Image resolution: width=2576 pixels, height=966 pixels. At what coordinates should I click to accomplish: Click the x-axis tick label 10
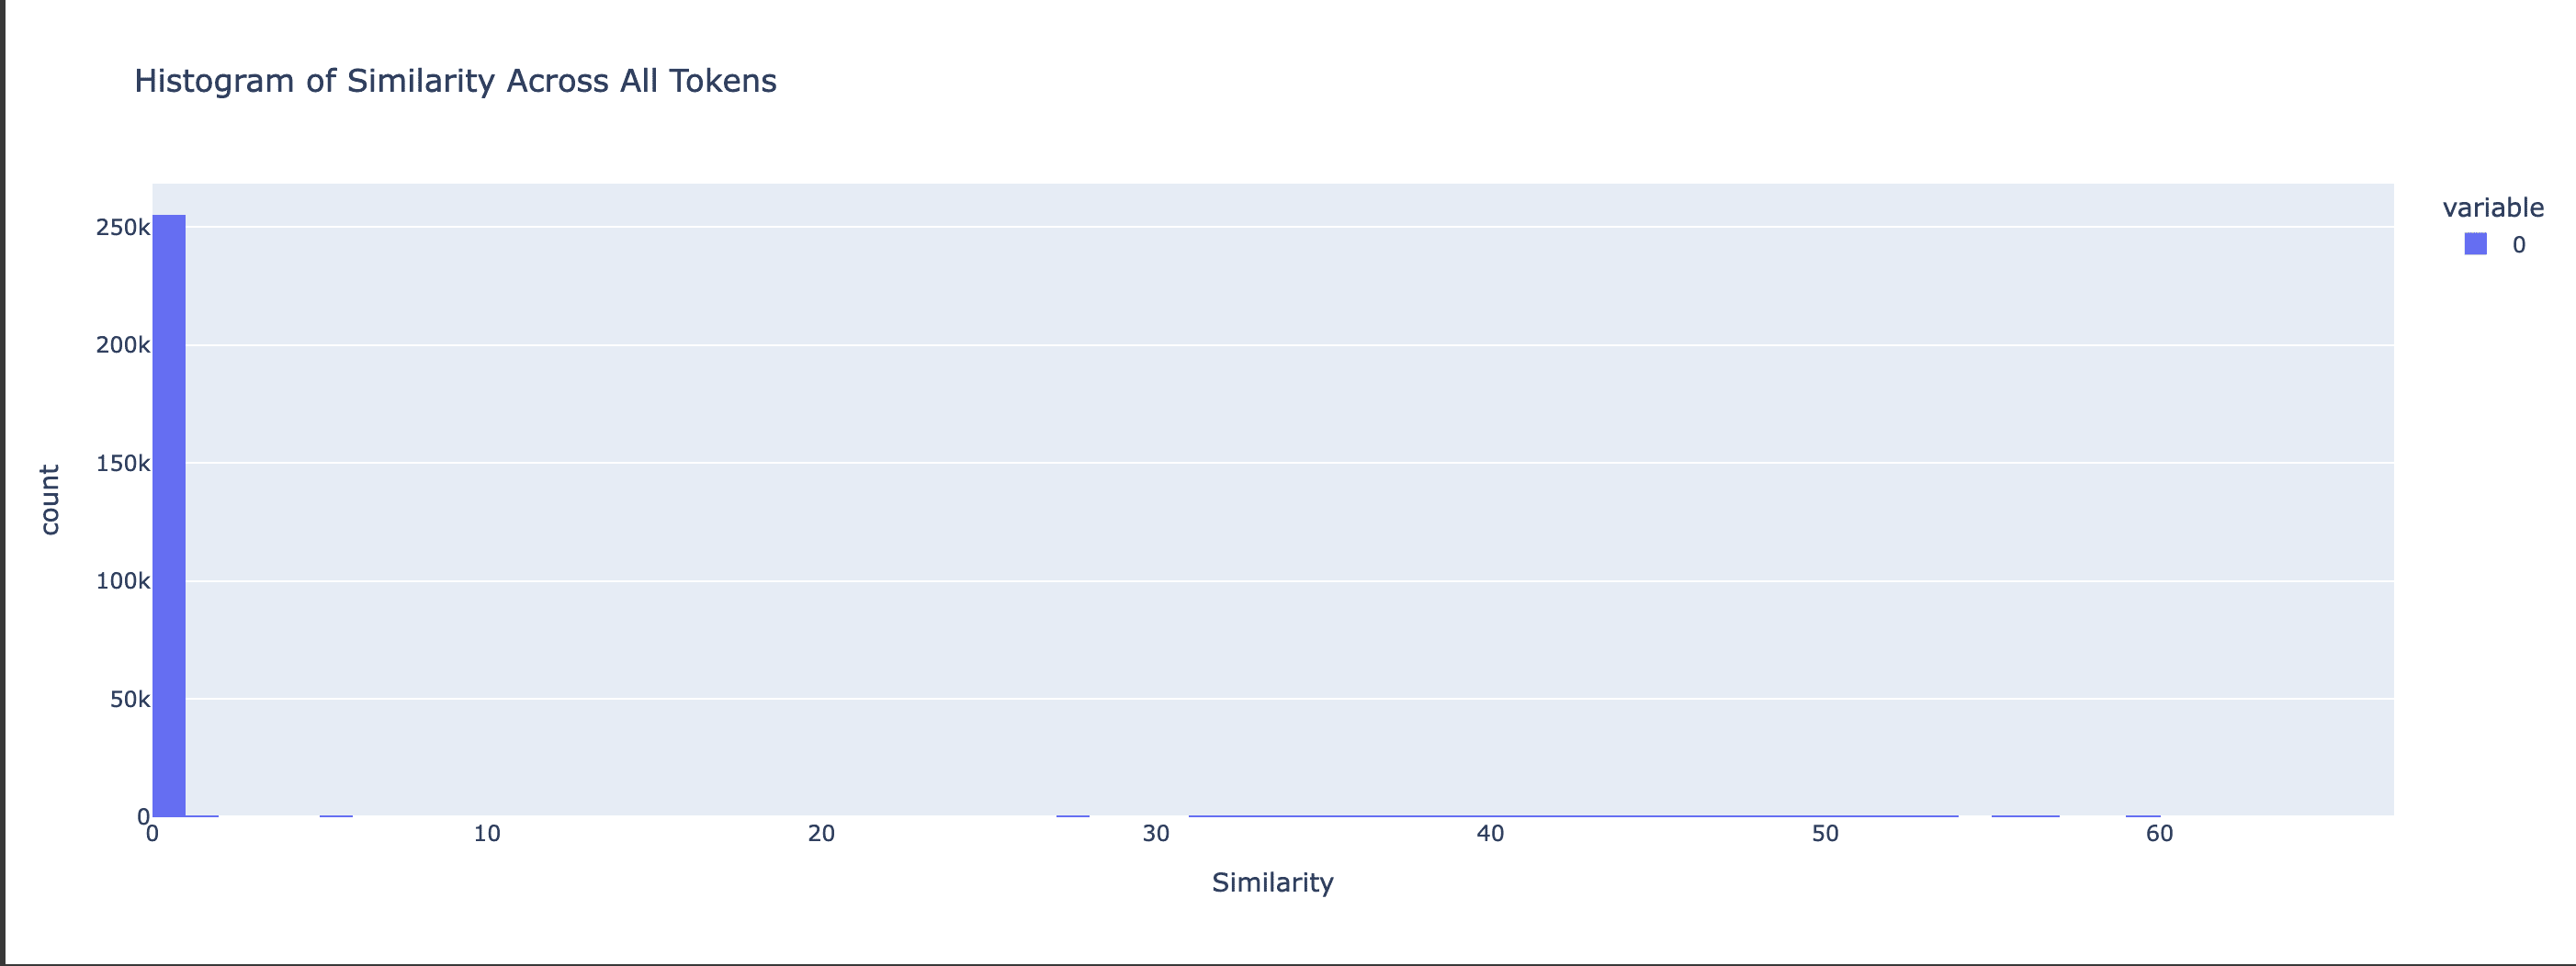point(487,834)
